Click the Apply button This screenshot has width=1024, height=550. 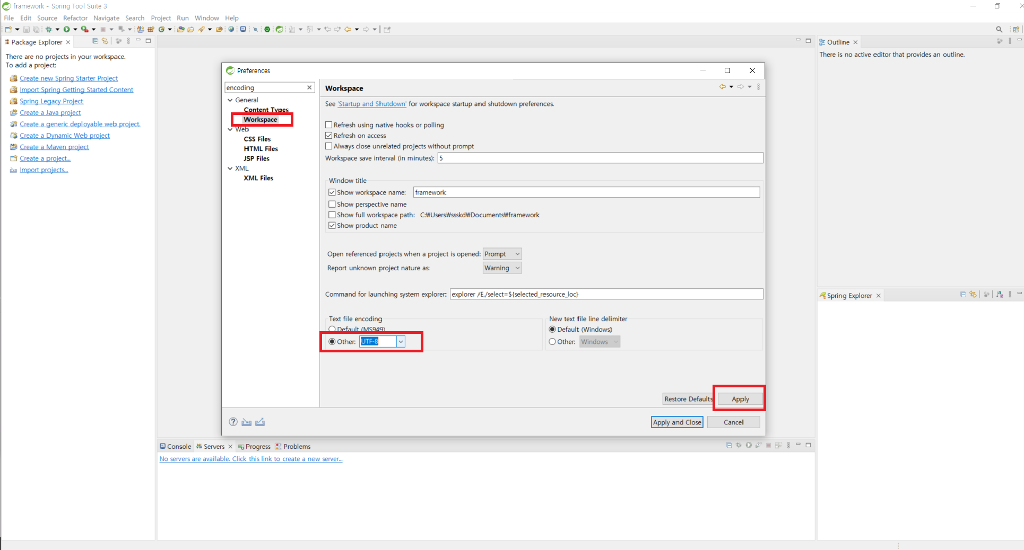pos(740,399)
